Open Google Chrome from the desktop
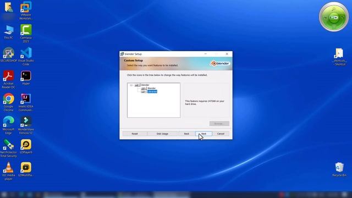 (9, 102)
